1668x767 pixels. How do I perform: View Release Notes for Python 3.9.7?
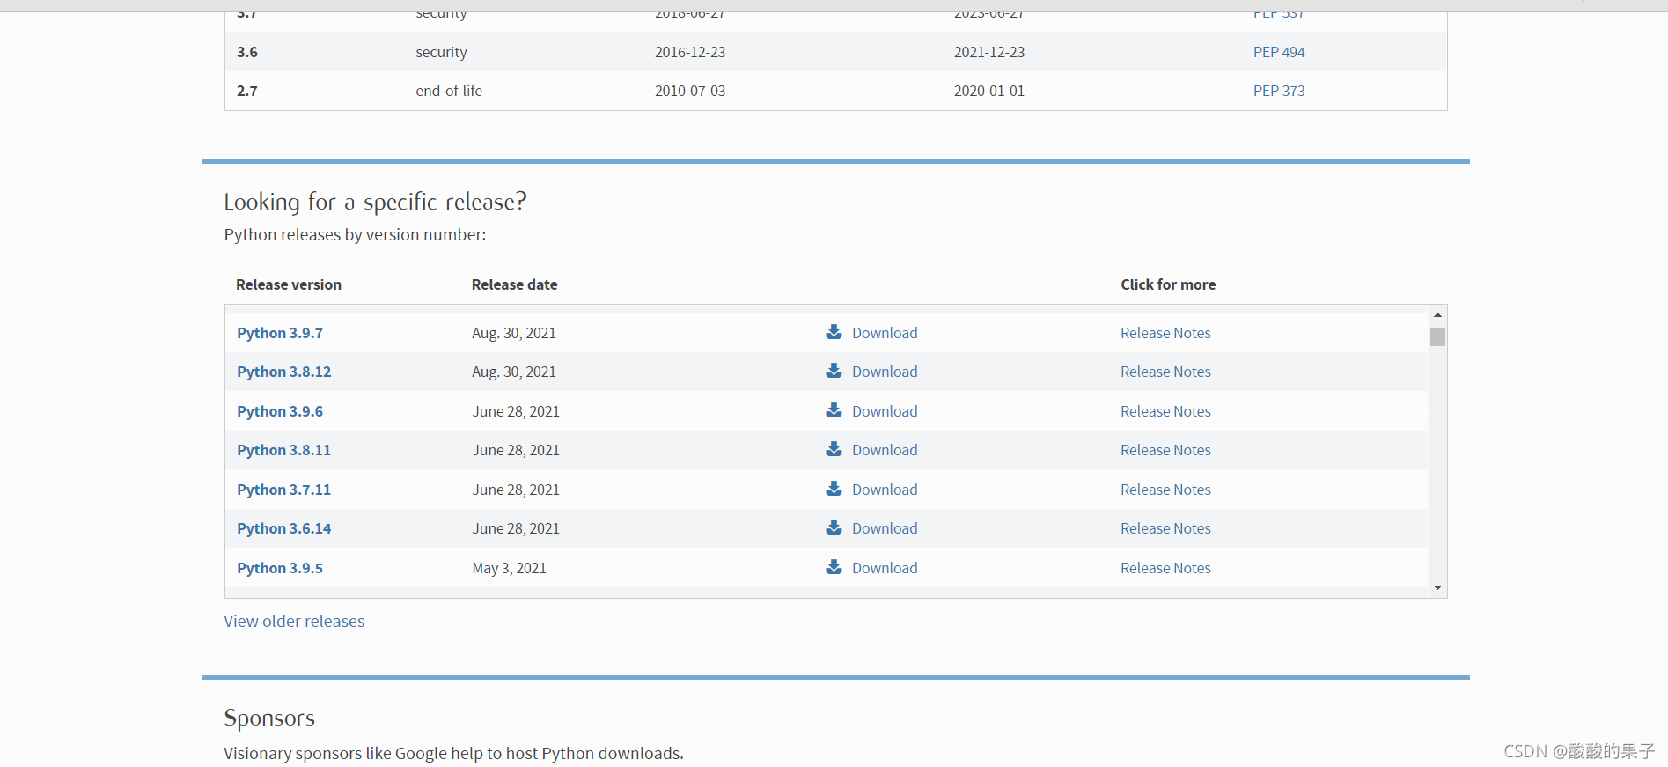pos(1165,333)
